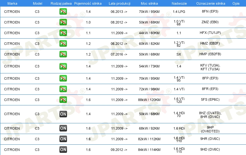Click the PB fuel icon for the HMP (EB2FB) engine
This screenshot has width=246, height=155.
(63, 54)
